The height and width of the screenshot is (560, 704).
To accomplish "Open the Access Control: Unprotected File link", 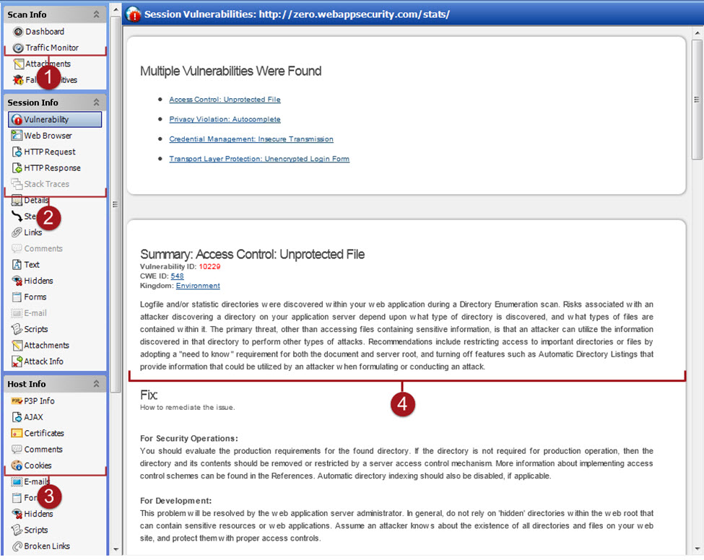I will click(225, 100).
